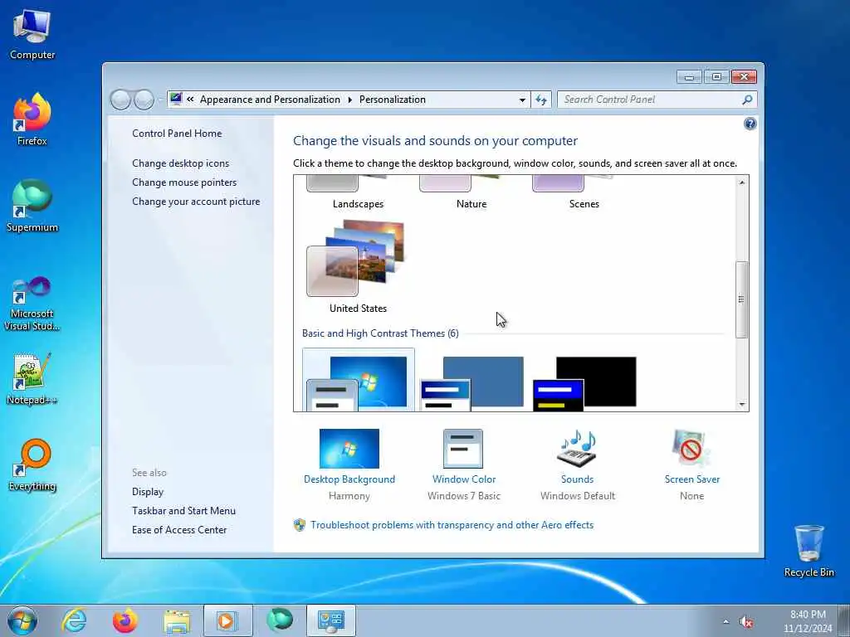The width and height of the screenshot is (850, 637).
Task: Click the muted volume tray icon
Action: point(746,622)
